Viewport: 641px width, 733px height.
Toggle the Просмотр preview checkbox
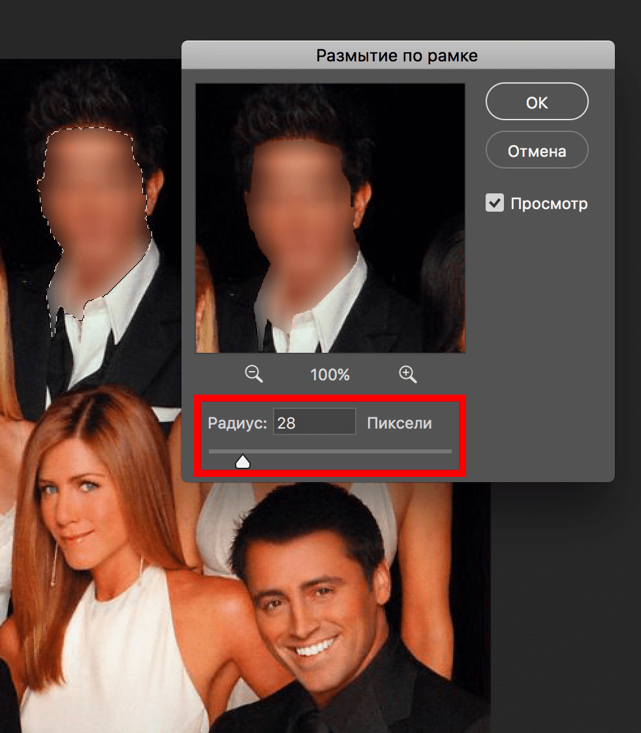pyautogui.click(x=495, y=203)
